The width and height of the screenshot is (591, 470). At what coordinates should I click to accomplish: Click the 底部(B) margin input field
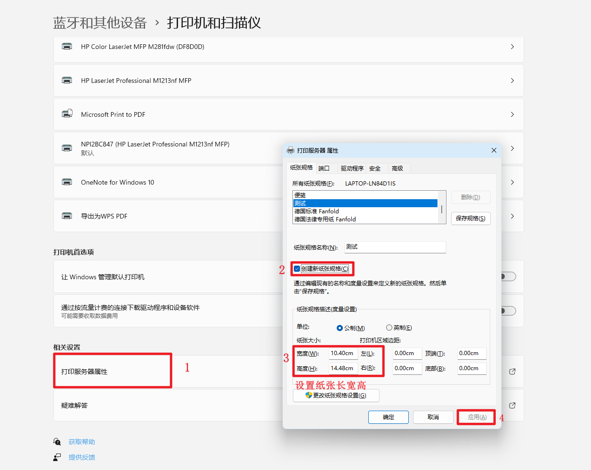(x=472, y=368)
